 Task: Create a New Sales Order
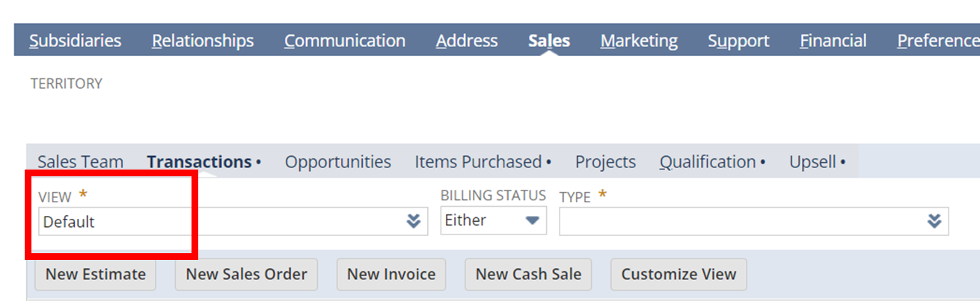click(246, 274)
